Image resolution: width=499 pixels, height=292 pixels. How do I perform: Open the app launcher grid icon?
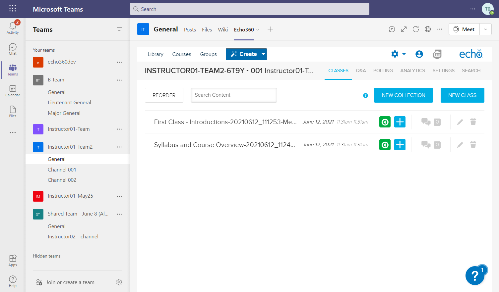pyautogui.click(x=13, y=9)
